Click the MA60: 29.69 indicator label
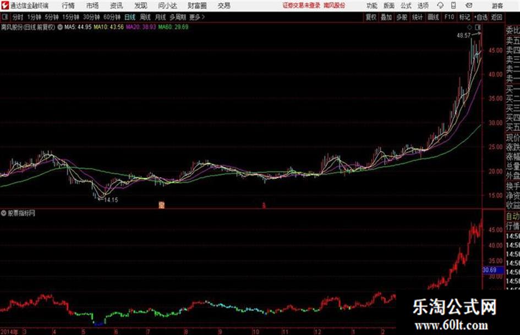Viewport: 520px width, 335px height. pos(173,27)
